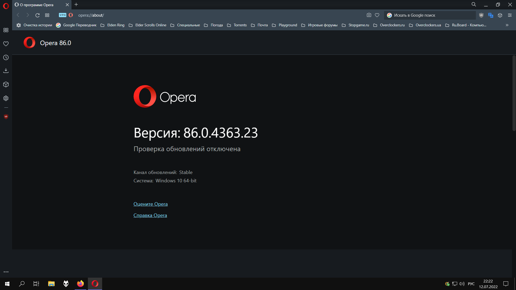
Task: Open the Windows Start menu
Action: point(7,284)
